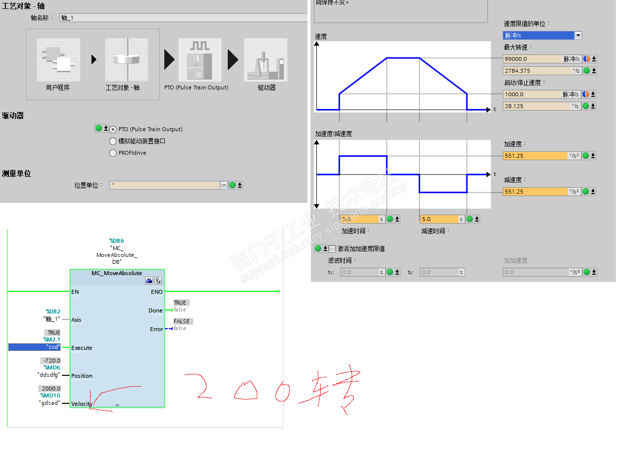
Task: Click download arrow beside 减速度 551.25
Action: [x=593, y=192]
